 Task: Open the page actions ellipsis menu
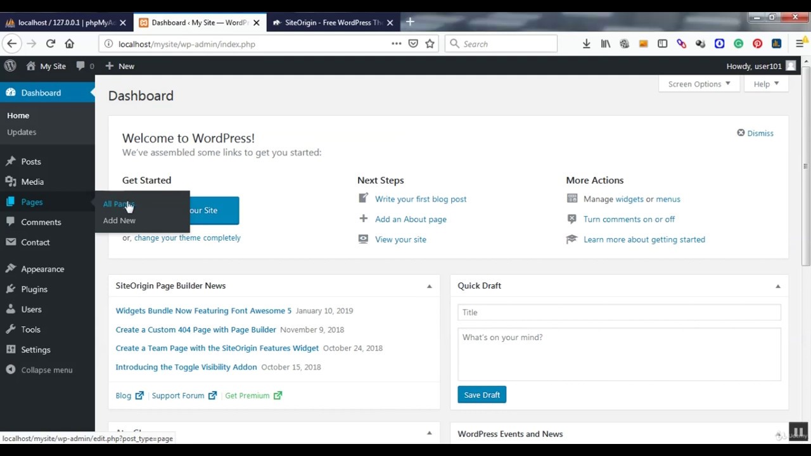[396, 44]
